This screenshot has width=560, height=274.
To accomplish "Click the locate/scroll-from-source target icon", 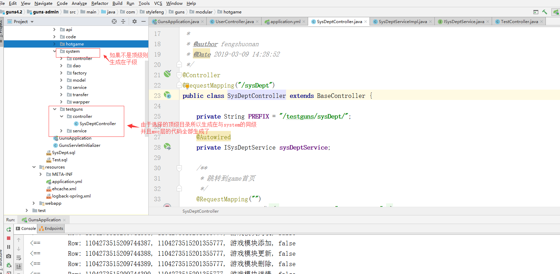I will coord(114,21).
